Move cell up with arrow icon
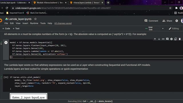 [x=155, y=39]
